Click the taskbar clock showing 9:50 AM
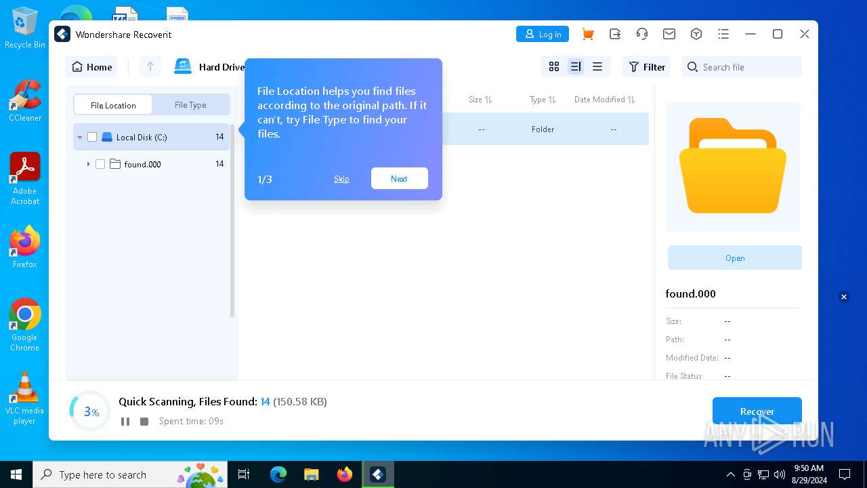Screen dimensions: 867x488 click(x=808, y=474)
